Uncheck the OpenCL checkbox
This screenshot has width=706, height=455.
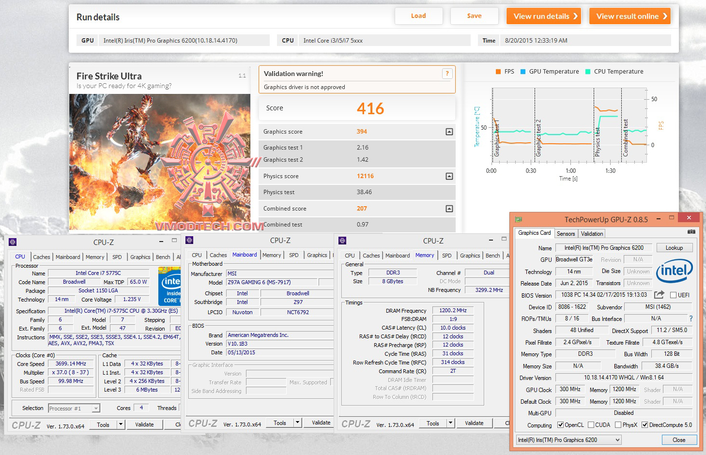561,425
